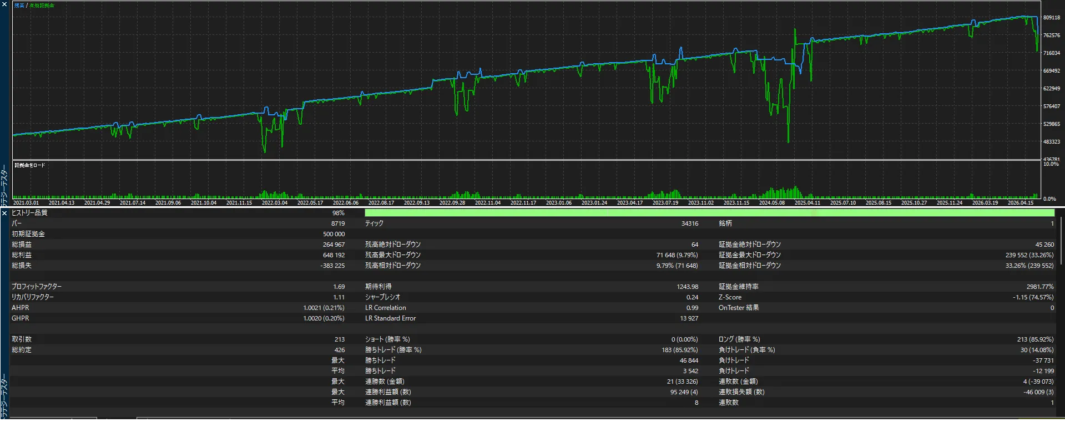Click the 総利益 value 648 192
This screenshot has height=422, width=1065.
(x=334, y=255)
